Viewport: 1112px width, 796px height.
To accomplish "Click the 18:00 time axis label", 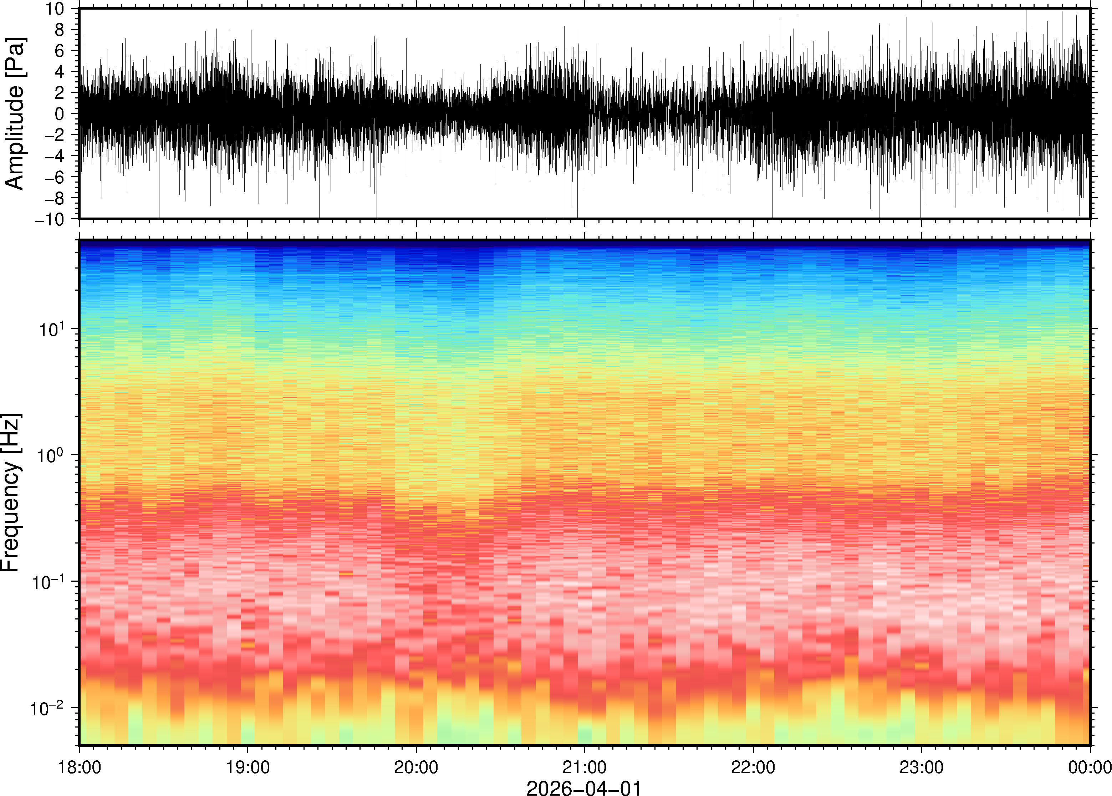I will pos(80,767).
